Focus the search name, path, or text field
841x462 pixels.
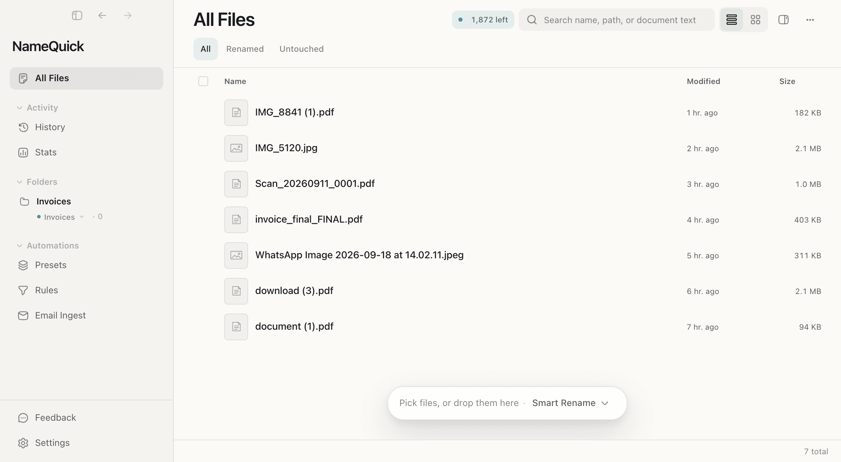pyautogui.click(x=617, y=20)
